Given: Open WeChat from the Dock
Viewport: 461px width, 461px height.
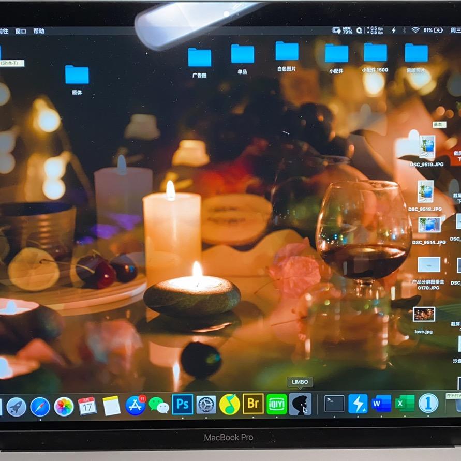Looking at the screenshot, I should coord(159,405).
